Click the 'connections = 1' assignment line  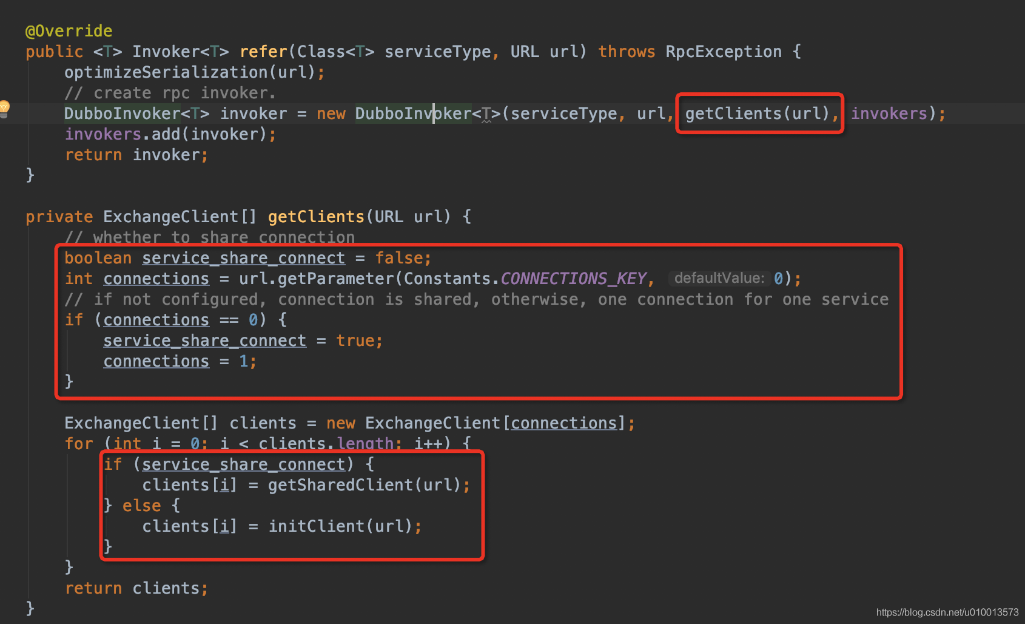[x=179, y=361]
